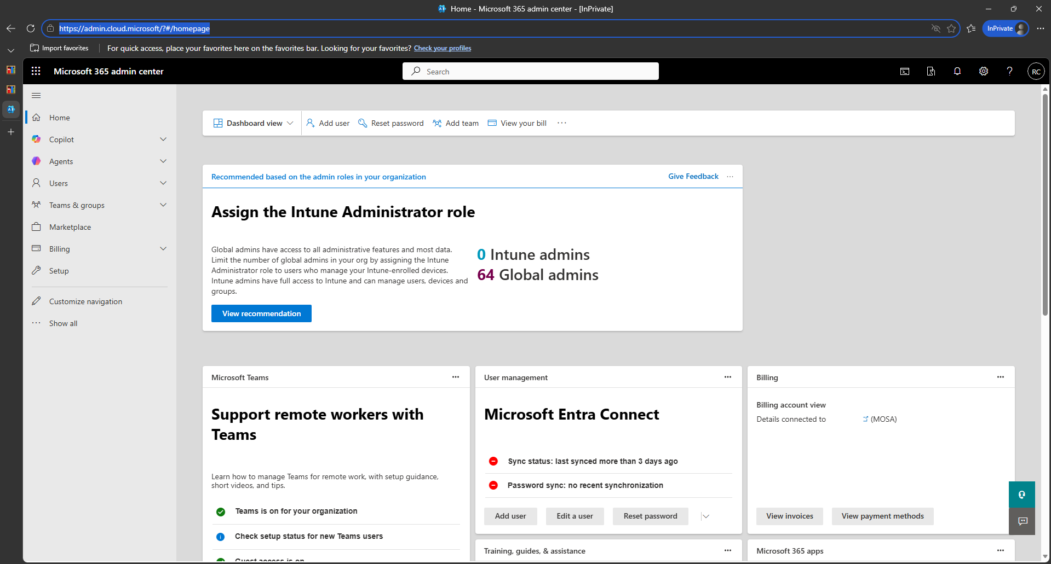1051x564 pixels.
Task: Refresh the page with reload icon
Action: pos(31,28)
